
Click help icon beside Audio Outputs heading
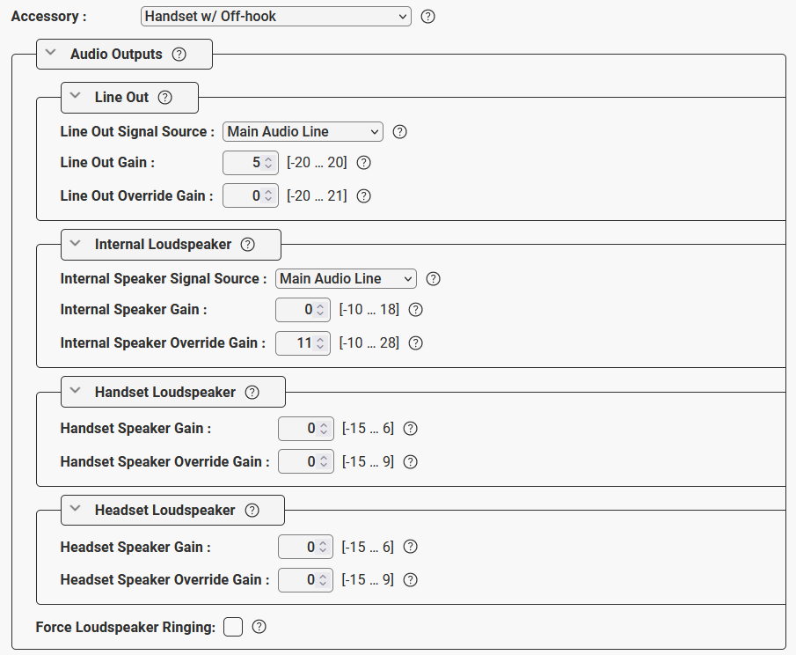point(179,55)
